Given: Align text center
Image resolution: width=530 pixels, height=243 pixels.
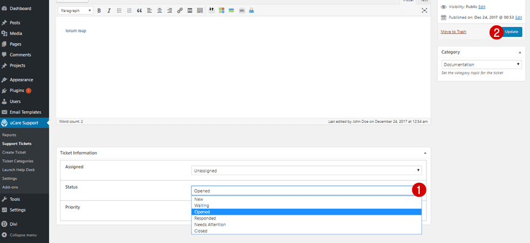Looking at the screenshot, I should [x=160, y=10].
